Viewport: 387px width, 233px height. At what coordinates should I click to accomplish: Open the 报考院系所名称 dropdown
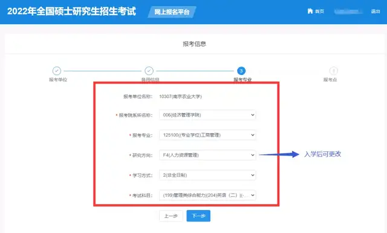pos(207,115)
